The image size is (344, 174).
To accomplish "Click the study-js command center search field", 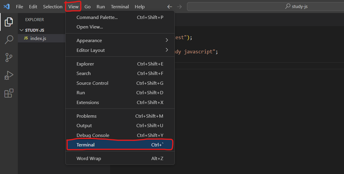I will point(265,7).
